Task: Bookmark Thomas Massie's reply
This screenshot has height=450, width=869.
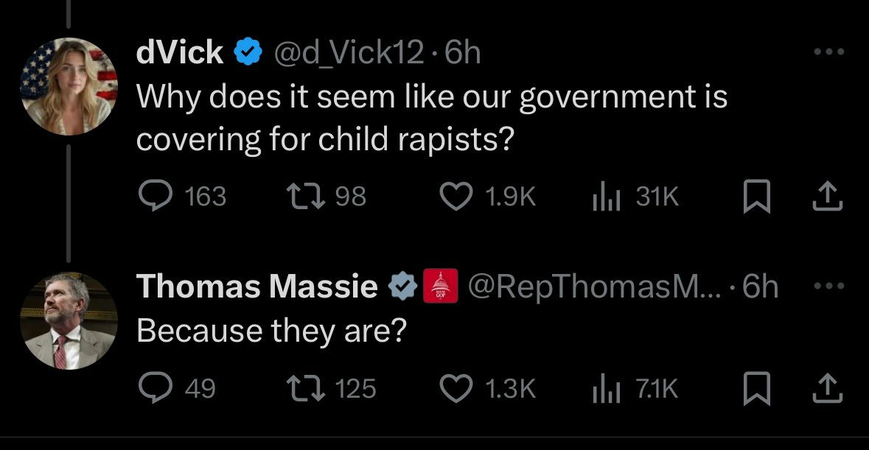Action: [x=756, y=388]
